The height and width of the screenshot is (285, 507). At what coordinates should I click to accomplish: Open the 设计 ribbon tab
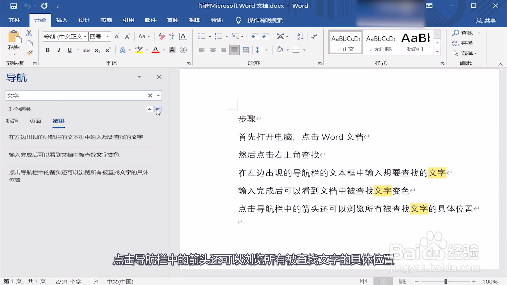coord(84,20)
